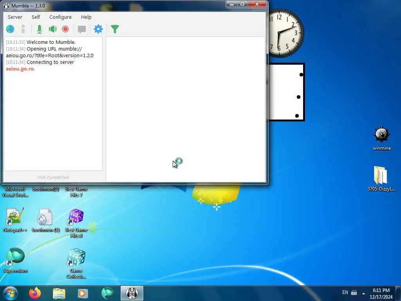This screenshot has height=301, width=401.
Task: Select the winmine desktop icon
Action: [x=381, y=138]
